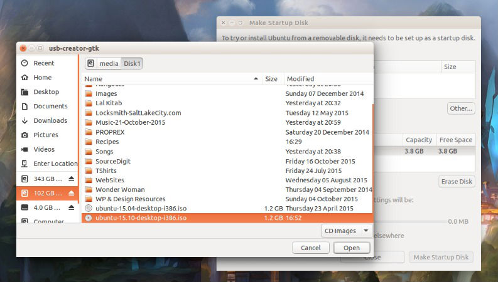Select the Wonder Woman folder
Image resolution: width=498 pixels, height=282 pixels.
point(227,189)
